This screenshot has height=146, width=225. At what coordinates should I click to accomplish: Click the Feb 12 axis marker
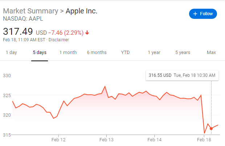[58, 139]
